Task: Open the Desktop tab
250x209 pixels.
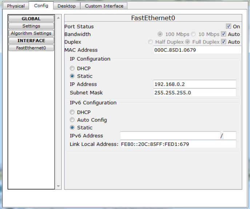Action: pos(67,6)
